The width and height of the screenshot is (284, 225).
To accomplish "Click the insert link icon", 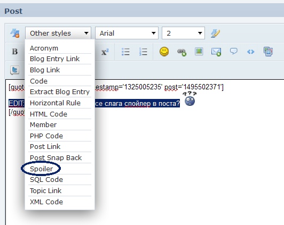I will coord(182,52).
